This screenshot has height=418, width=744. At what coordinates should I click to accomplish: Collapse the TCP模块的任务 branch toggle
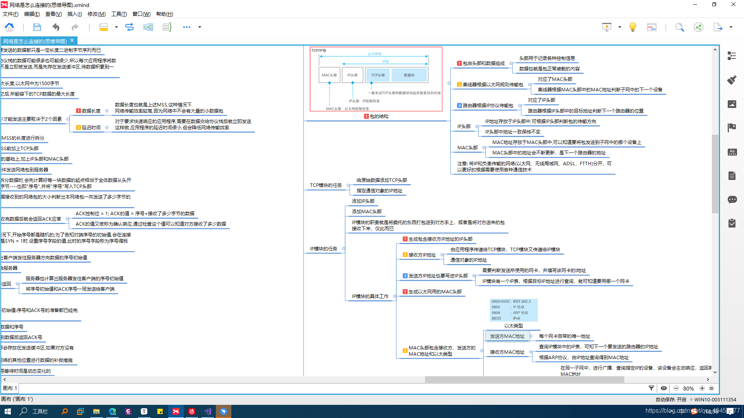pos(348,185)
